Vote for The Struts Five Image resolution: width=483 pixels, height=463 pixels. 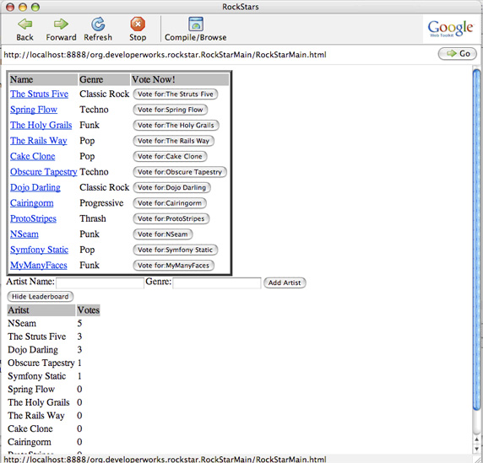176,94
